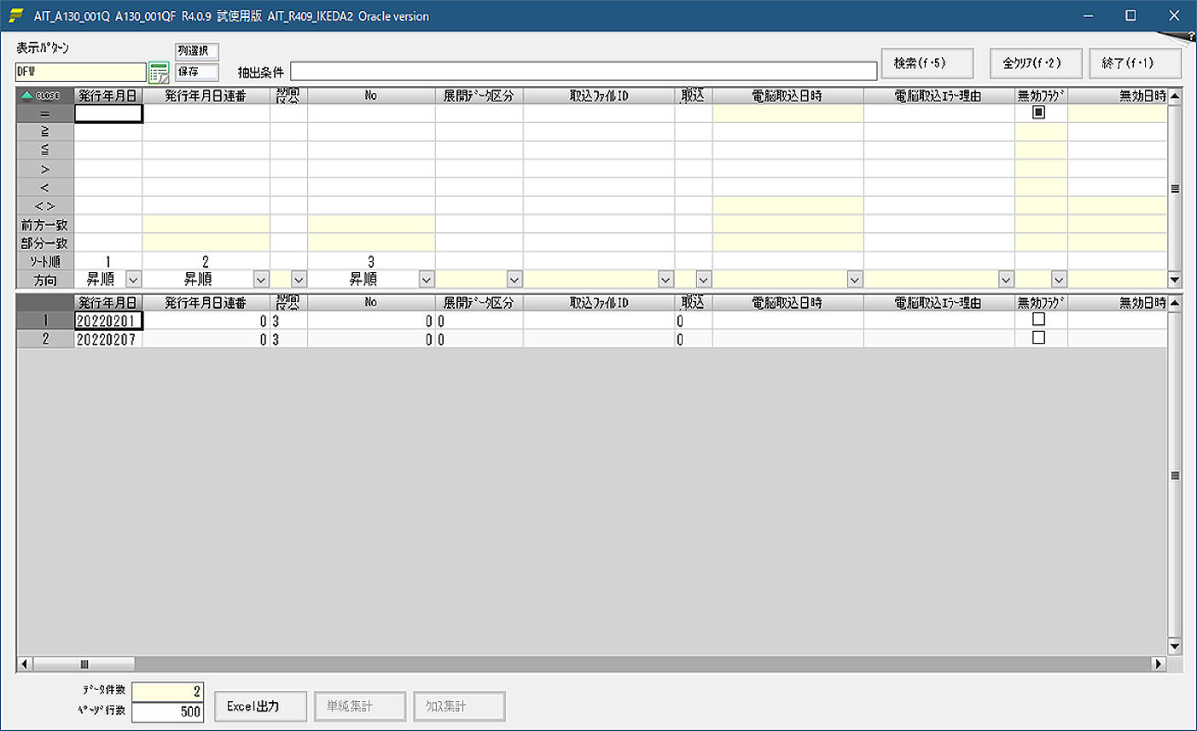Select the 前方一致 row header

45,225
